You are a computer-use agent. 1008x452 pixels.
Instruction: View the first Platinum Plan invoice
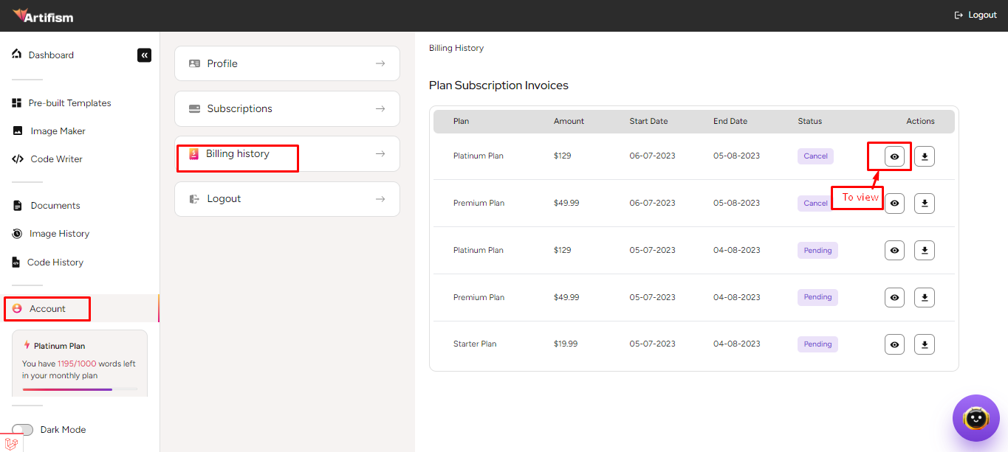(894, 156)
